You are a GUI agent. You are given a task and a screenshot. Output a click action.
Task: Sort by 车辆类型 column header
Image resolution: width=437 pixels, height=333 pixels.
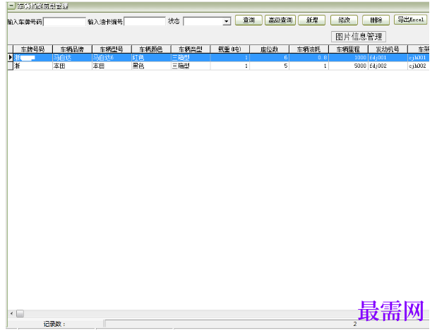(191, 49)
